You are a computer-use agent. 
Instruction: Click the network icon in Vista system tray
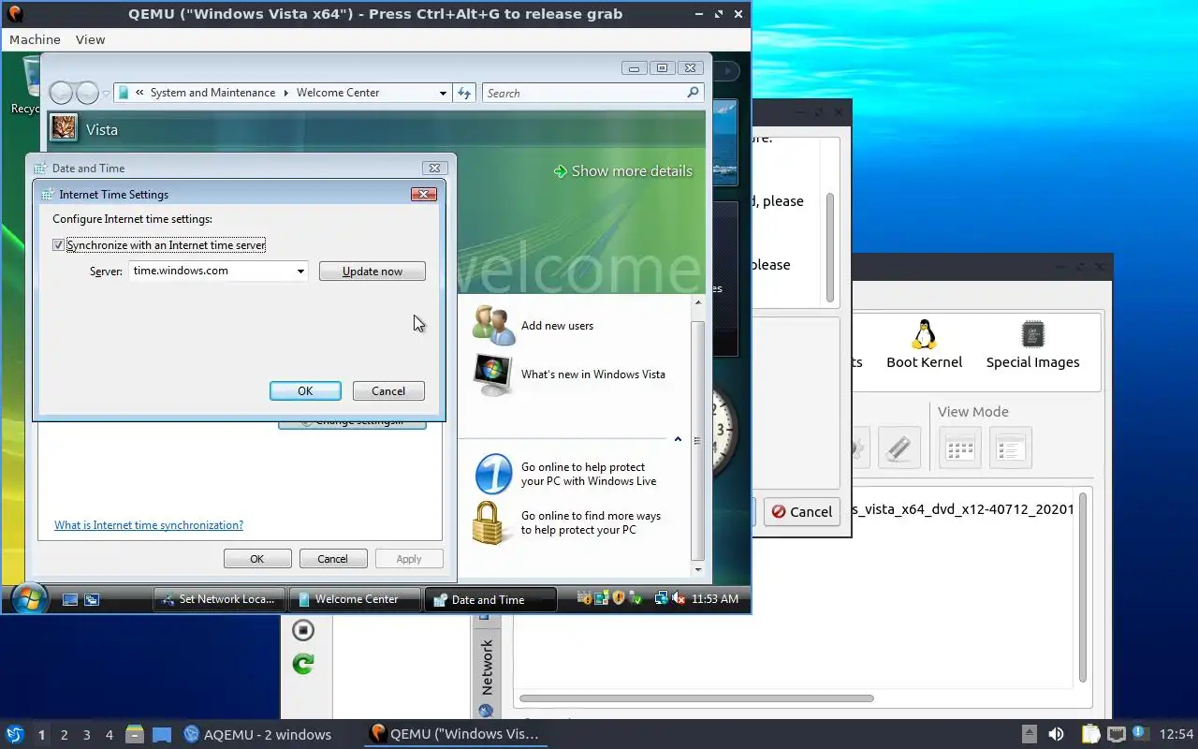click(x=662, y=598)
